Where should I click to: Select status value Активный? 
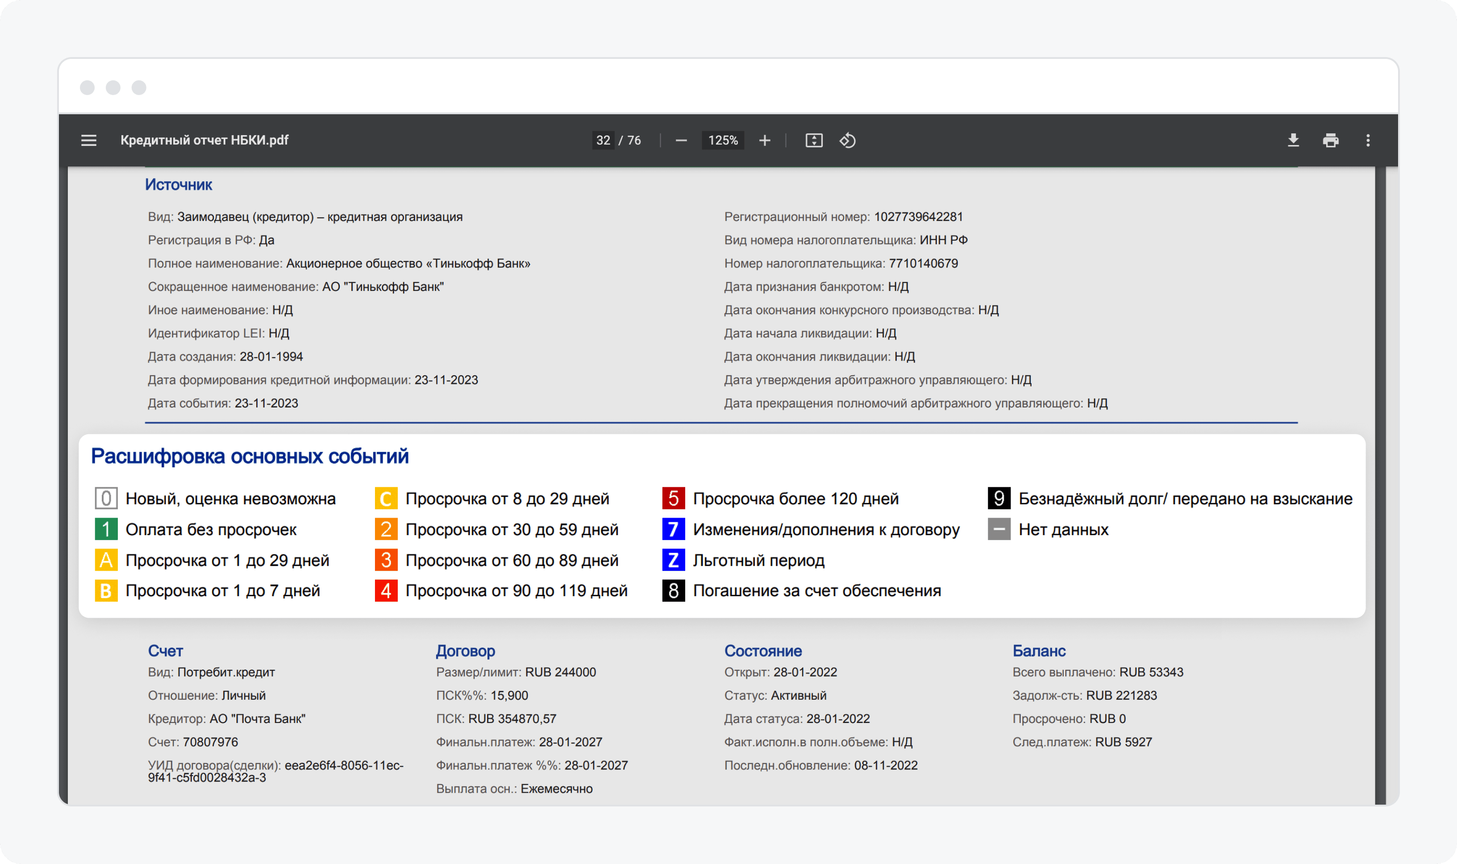[x=799, y=695]
